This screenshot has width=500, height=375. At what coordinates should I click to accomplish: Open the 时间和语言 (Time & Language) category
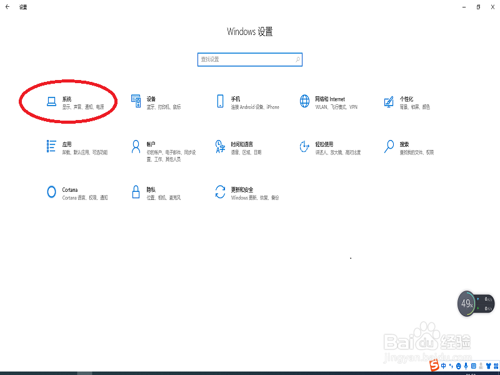click(x=239, y=147)
